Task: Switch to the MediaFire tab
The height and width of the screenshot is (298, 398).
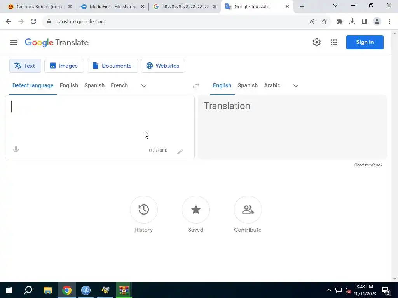Action: [x=113, y=7]
